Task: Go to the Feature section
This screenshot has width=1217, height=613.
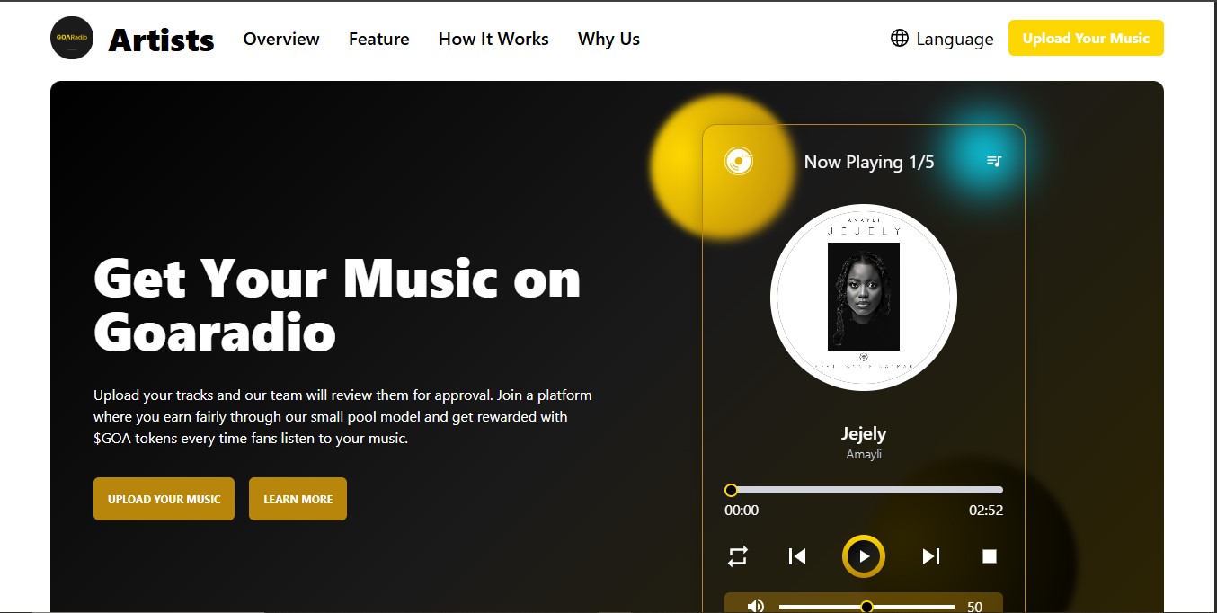Action: pos(378,39)
